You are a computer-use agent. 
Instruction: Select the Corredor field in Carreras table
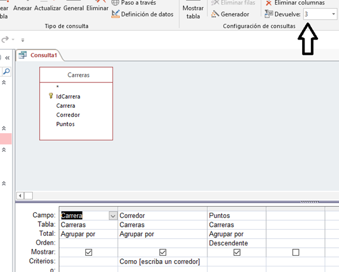(68, 115)
